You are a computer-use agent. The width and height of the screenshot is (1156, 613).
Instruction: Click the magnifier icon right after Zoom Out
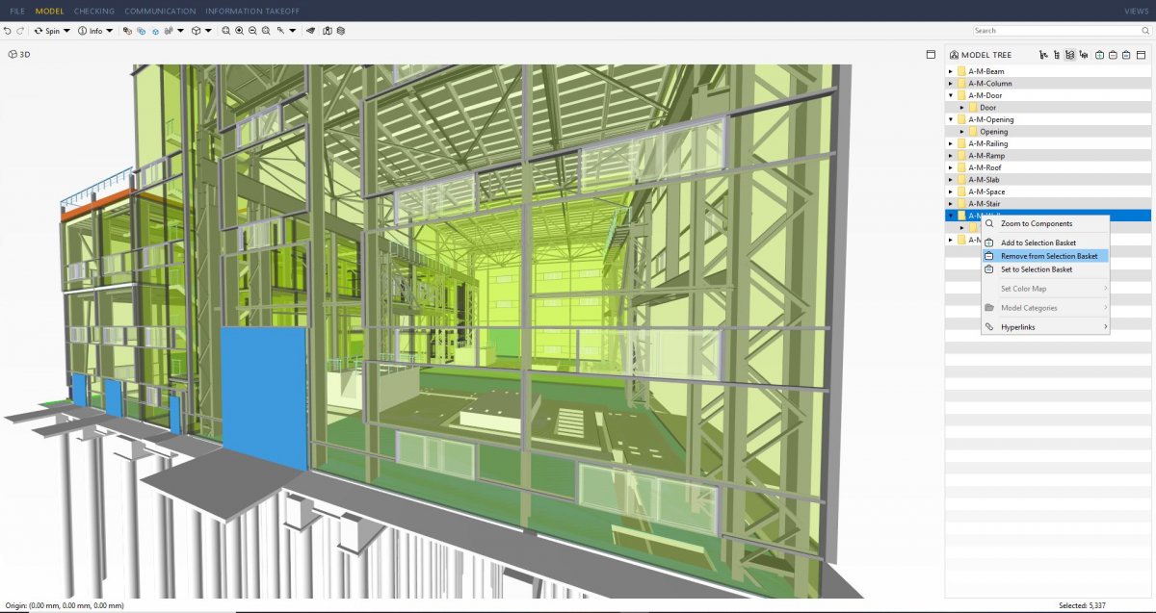point(266,31)
